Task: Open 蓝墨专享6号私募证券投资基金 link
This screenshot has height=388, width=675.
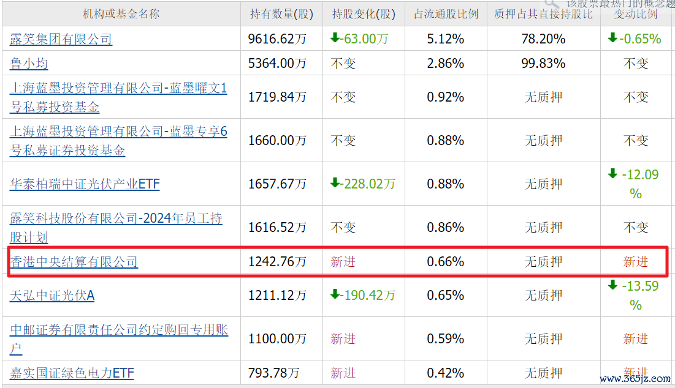Action: click(x=118, y=141)
